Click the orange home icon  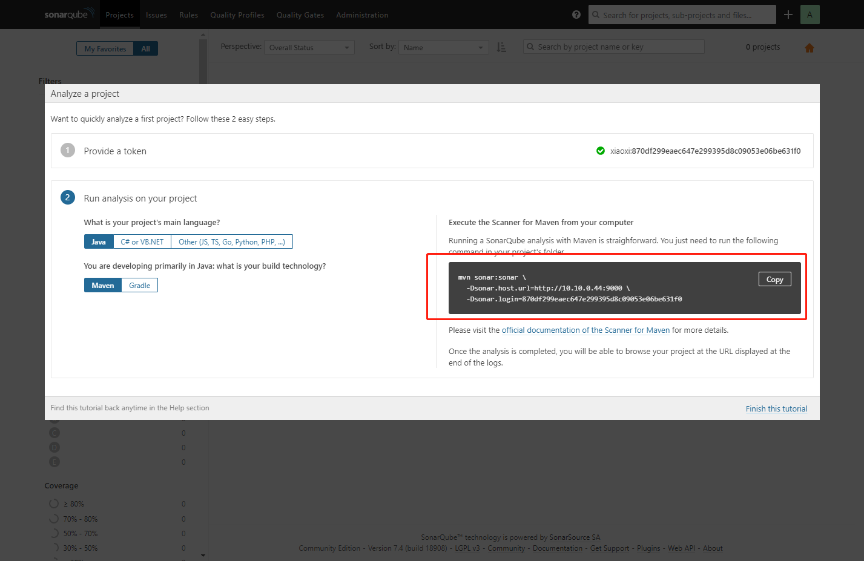(810, 48)
